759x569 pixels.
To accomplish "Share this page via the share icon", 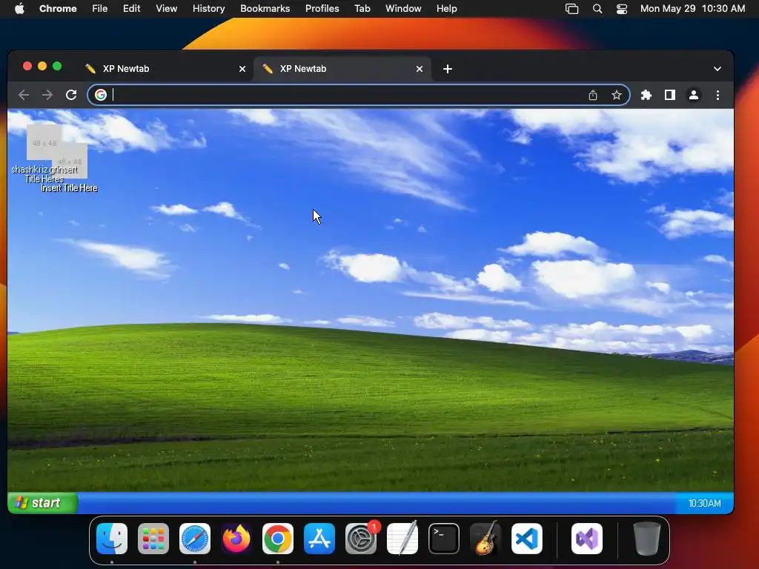I will (593, 95).
